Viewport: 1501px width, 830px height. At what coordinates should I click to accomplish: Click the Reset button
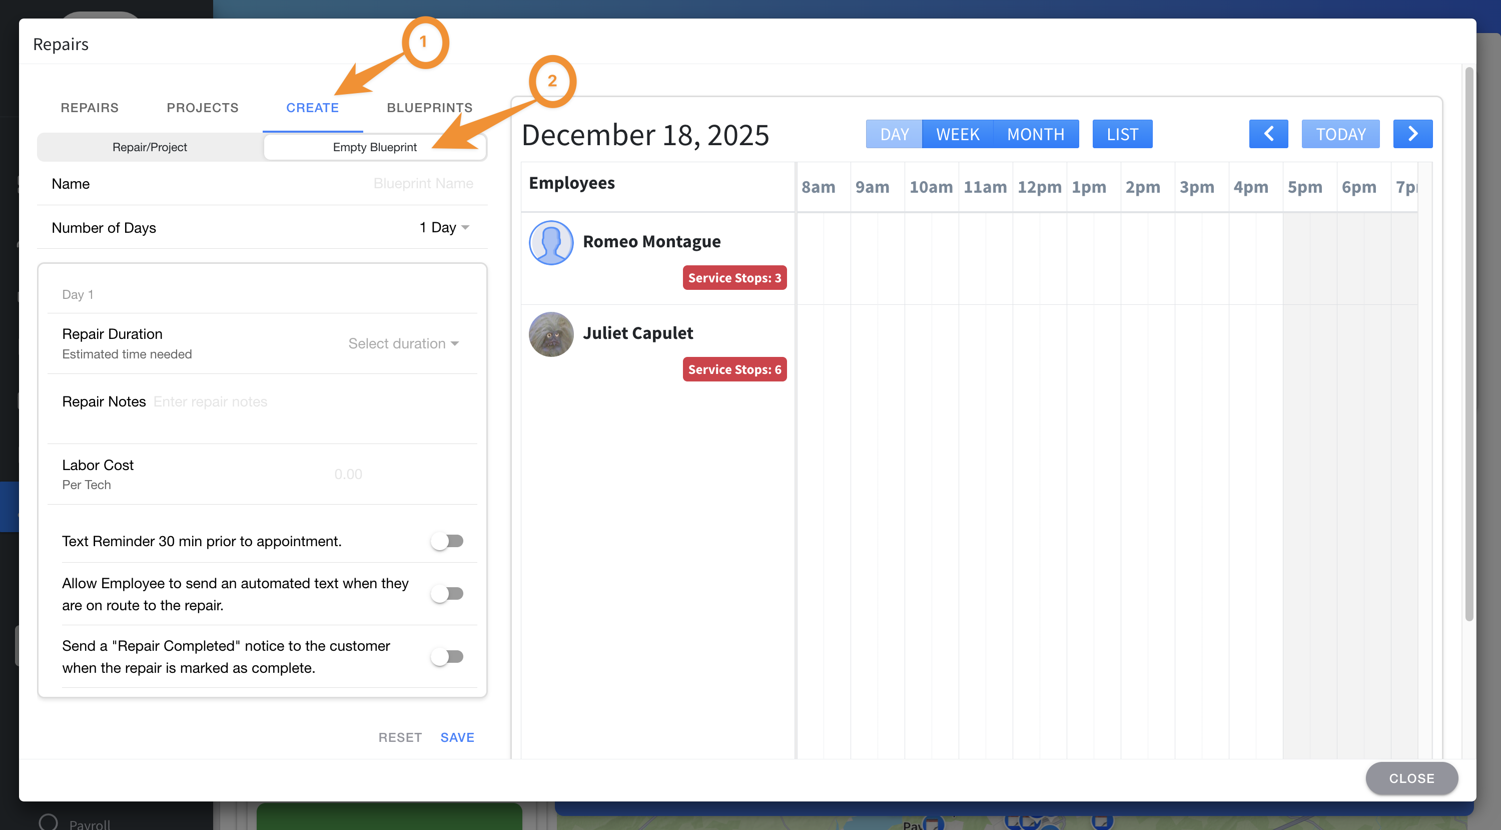[x=400, y=737]
